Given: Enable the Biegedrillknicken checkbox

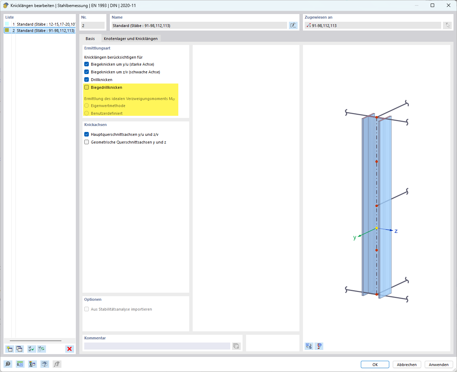Looking at the screenshot, I should pyautogui.click(x=87, y=87).
